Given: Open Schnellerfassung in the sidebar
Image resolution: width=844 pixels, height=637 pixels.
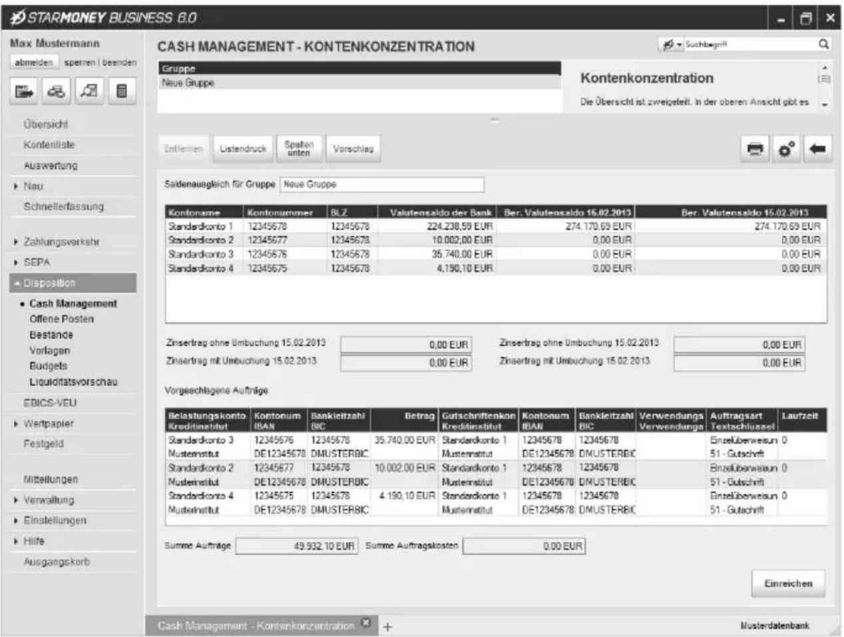Looking at the screenshot, I should click(x=64, y=207).
